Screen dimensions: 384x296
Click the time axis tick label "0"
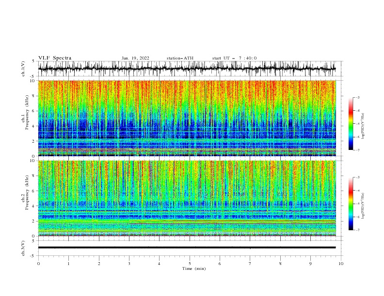(x=38, y=264)
